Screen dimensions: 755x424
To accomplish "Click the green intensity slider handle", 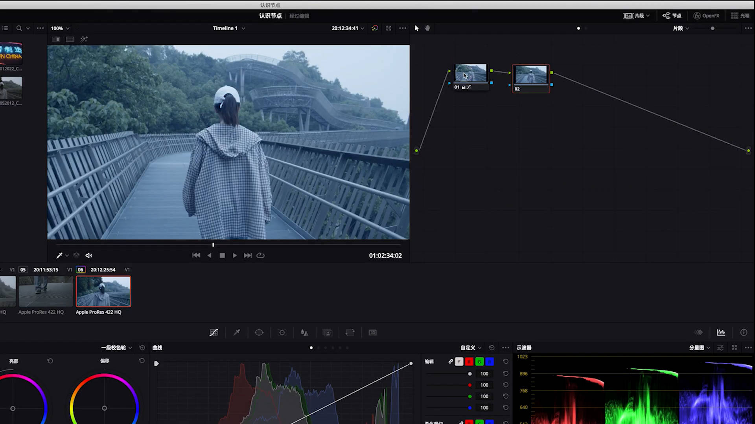I will (470, 397).
